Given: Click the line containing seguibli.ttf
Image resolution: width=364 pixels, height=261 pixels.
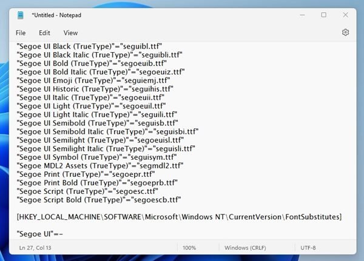Looking at the screenshot, I should point(99,55).
